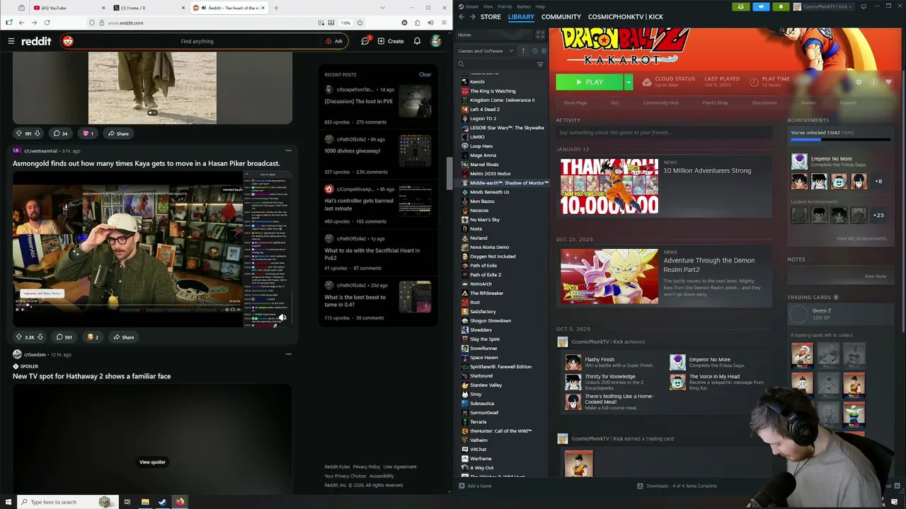Open the CosmicPhonkTV account dropdown
Screen dimensions: 906x509
click(824, 6)
